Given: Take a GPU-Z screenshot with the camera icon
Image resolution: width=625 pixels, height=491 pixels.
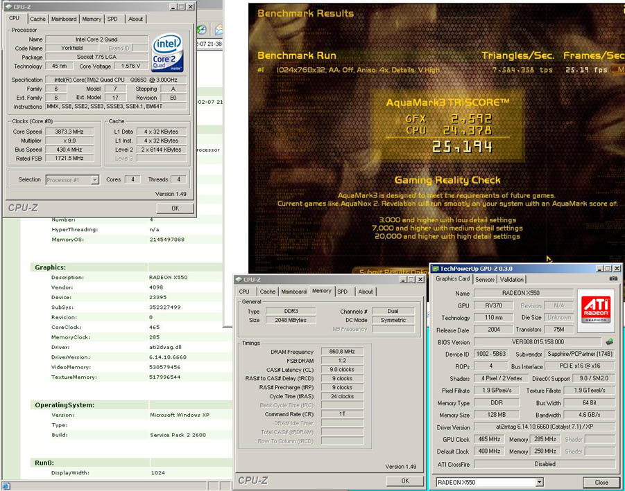Looking at the screenshot, I should [x=613, y=278].
